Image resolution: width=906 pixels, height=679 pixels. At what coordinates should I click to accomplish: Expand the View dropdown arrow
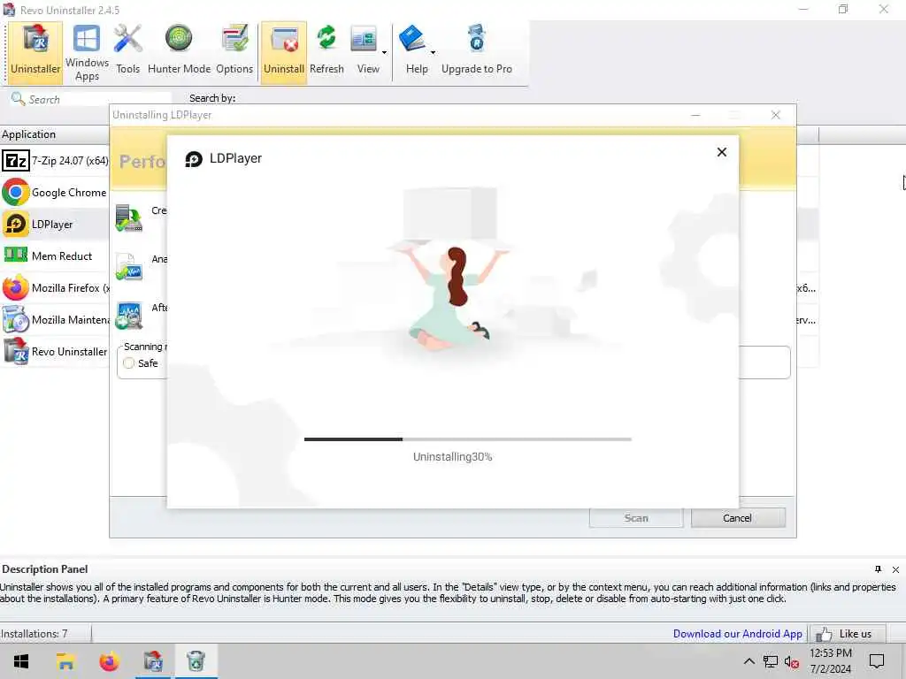(384, 52)
